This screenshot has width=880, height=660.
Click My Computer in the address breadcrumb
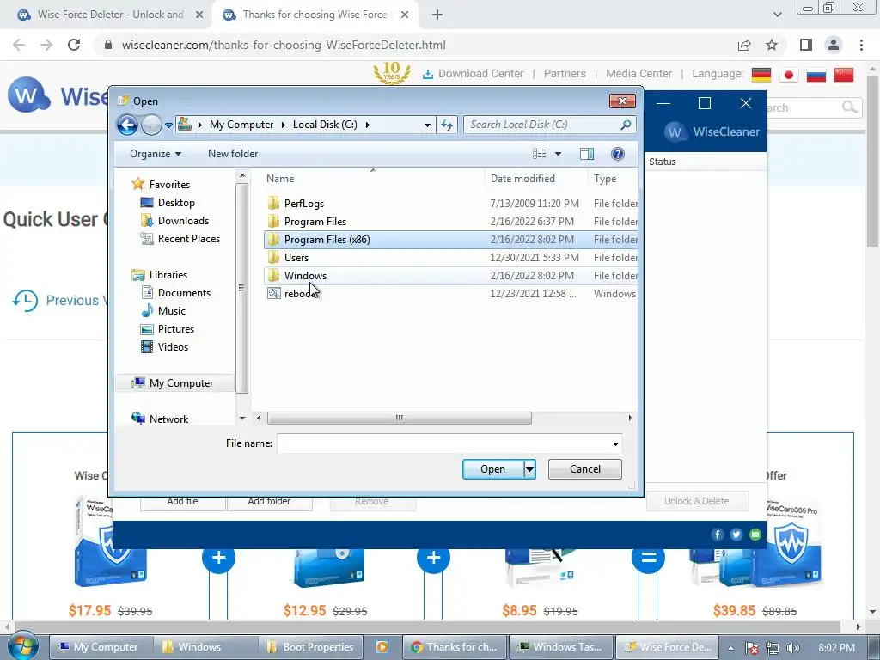point(241,125)
